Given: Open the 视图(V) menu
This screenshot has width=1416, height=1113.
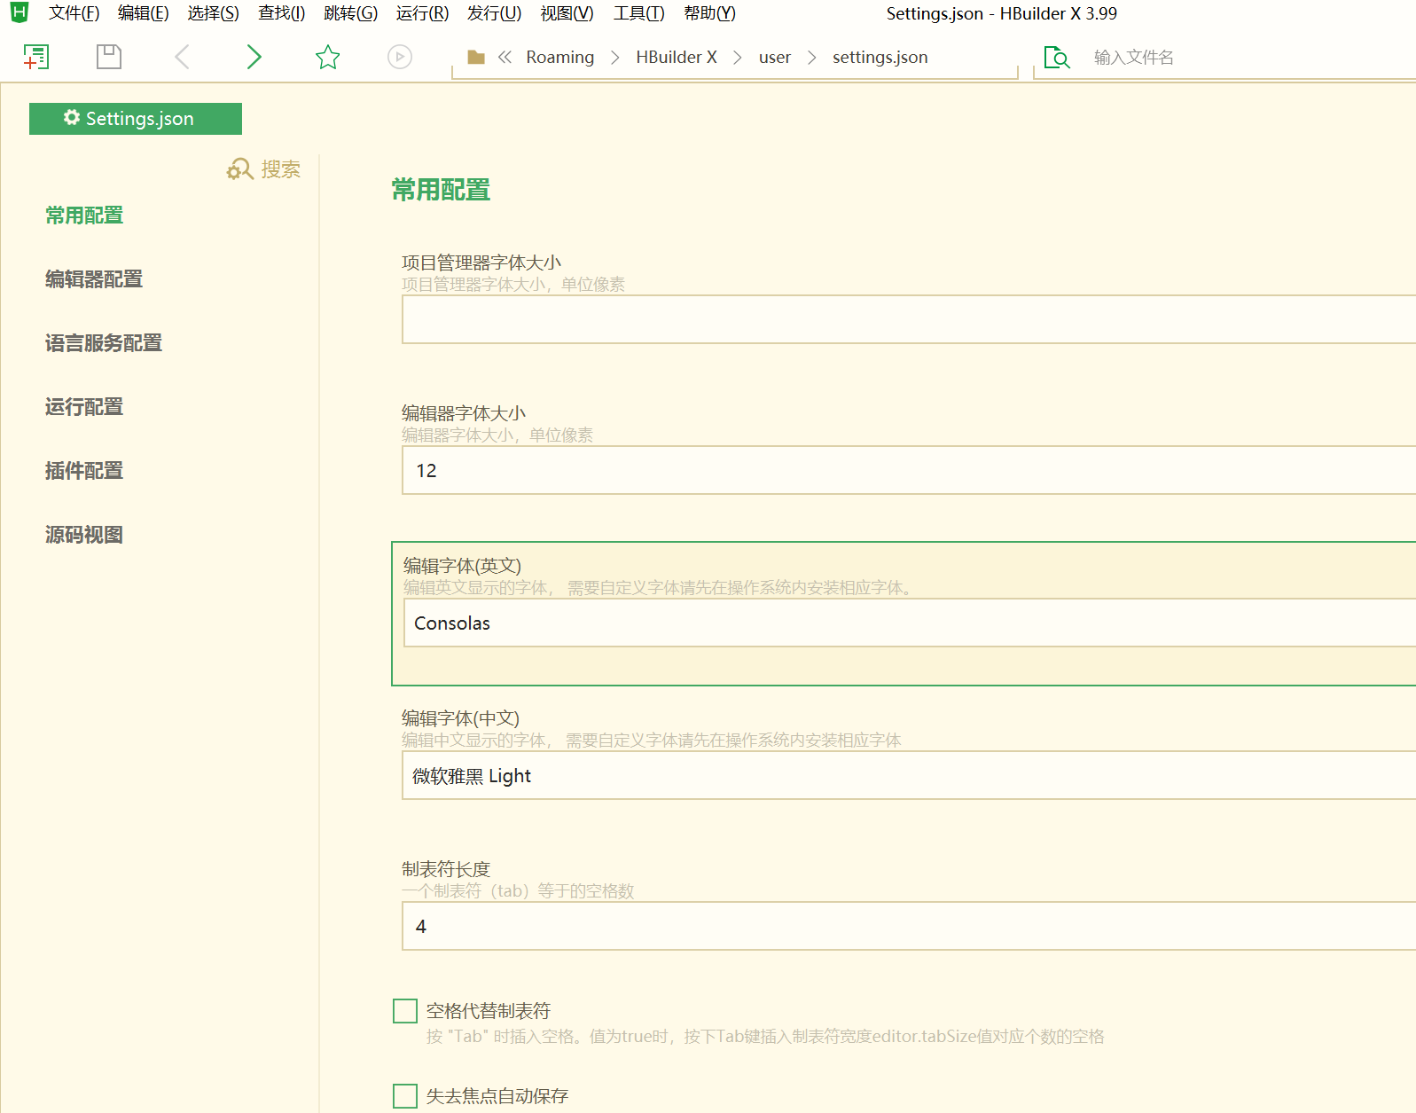Looking at the screenshot, I should (567, 13).
